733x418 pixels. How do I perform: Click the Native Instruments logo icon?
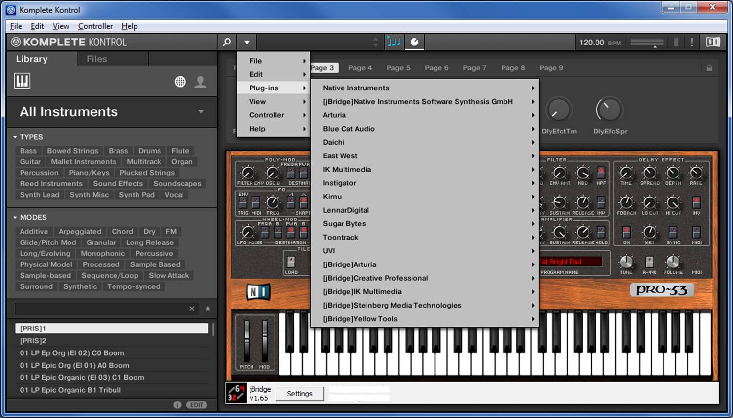point(712,42)
